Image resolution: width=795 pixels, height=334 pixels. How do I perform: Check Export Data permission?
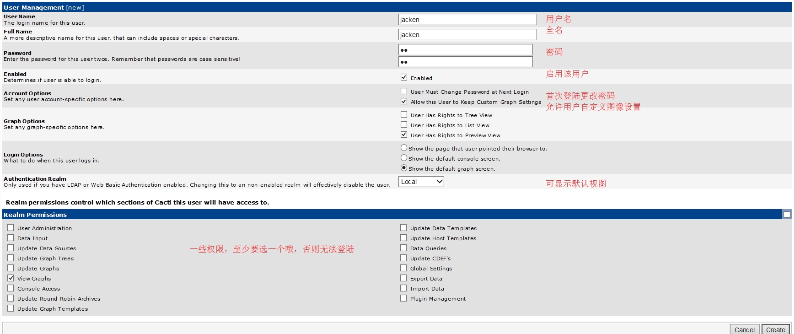click(403, 278)
